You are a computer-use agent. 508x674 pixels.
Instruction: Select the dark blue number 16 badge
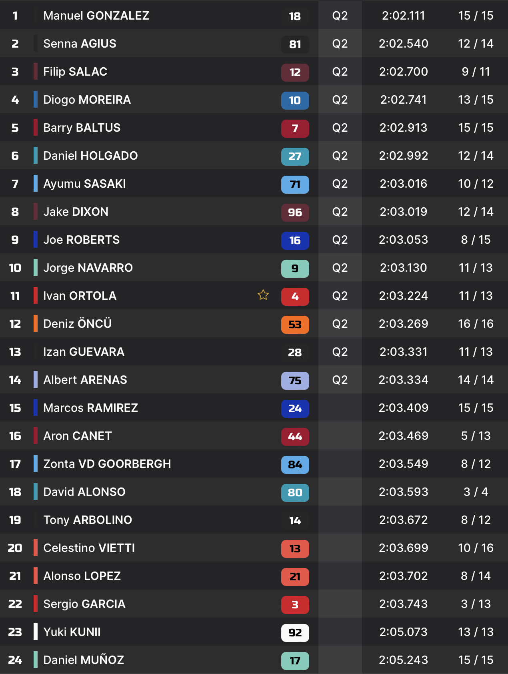pos(295,241)
